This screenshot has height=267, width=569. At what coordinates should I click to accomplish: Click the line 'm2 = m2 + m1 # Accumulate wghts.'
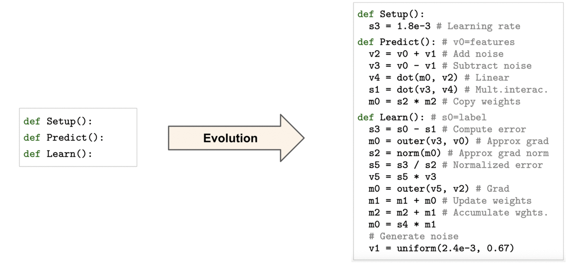click(x=458, y=212)
